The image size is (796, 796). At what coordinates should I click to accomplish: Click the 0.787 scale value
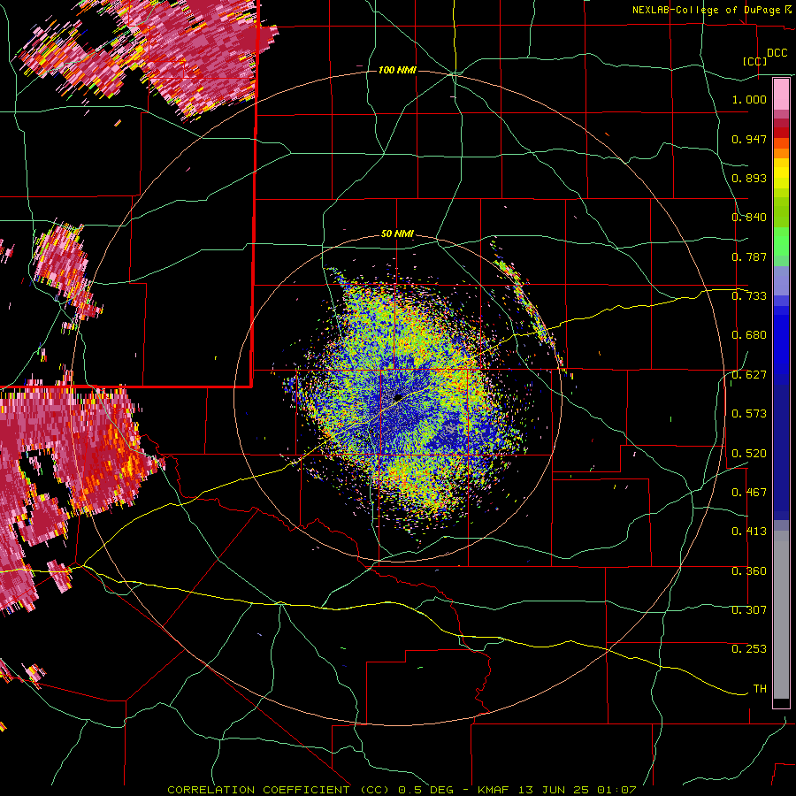click(x=749, y=256)
